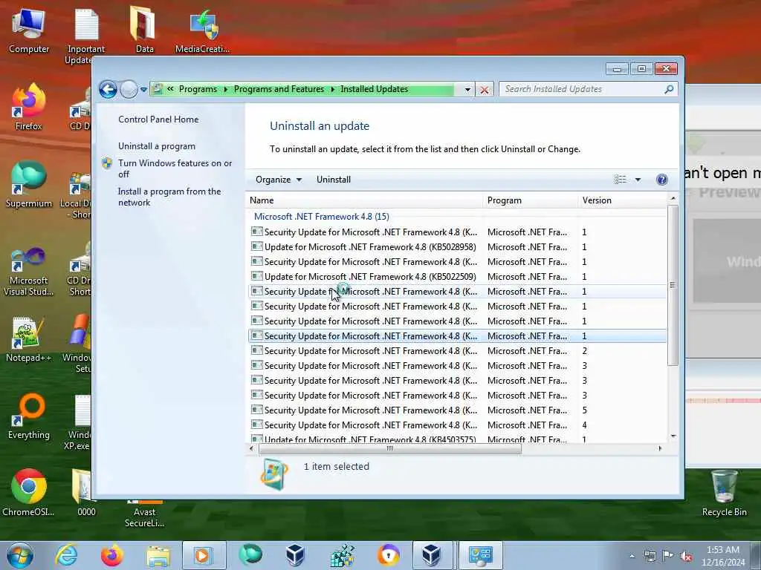Click the vertical scrollbar thumb
761x570 pixels.
click(x=673, y=285)
